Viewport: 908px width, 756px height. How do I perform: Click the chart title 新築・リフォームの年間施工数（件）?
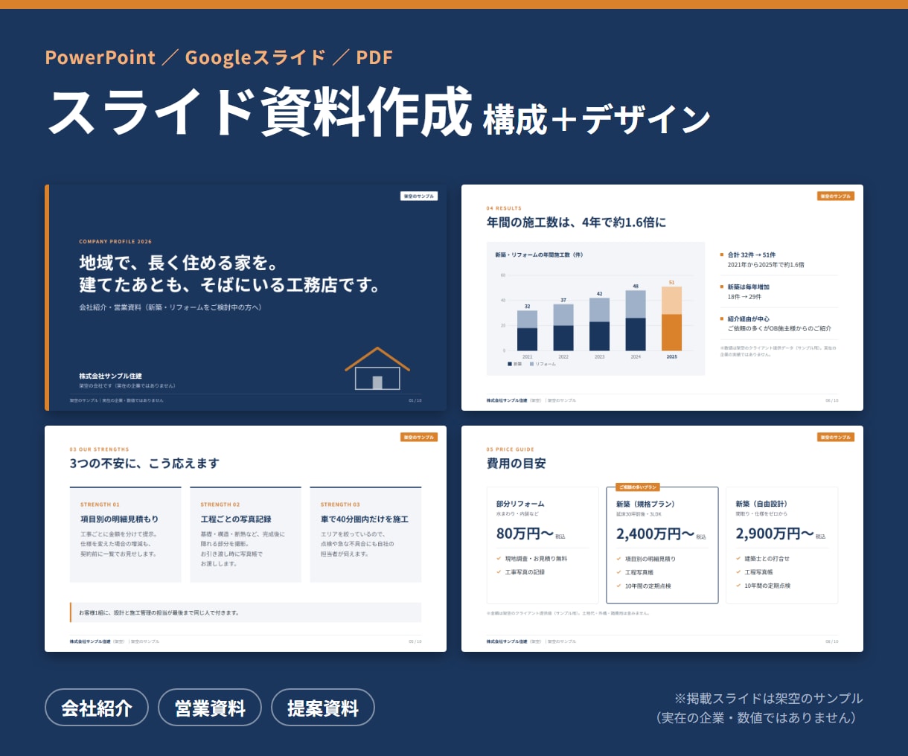(539, 254)
